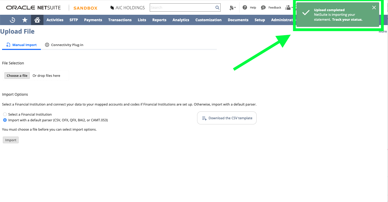Click the Feedback speech bubble icon
Image resolution: width=388 pixels, height=202 pixels.
[263, 8]
